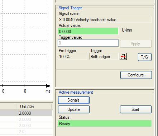158x136 pixels.
Task: Click the disabled Apply button
Action: [x=136, y=44]
